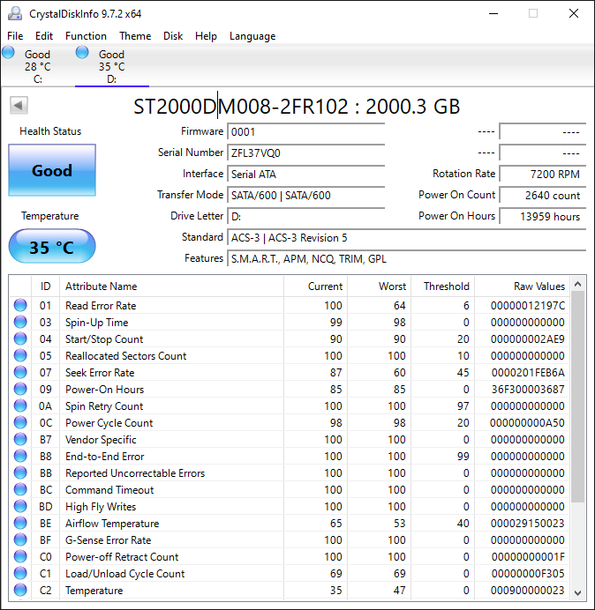Click the Interface field Serial ATA
595x610 pixels.
(305, 174)
